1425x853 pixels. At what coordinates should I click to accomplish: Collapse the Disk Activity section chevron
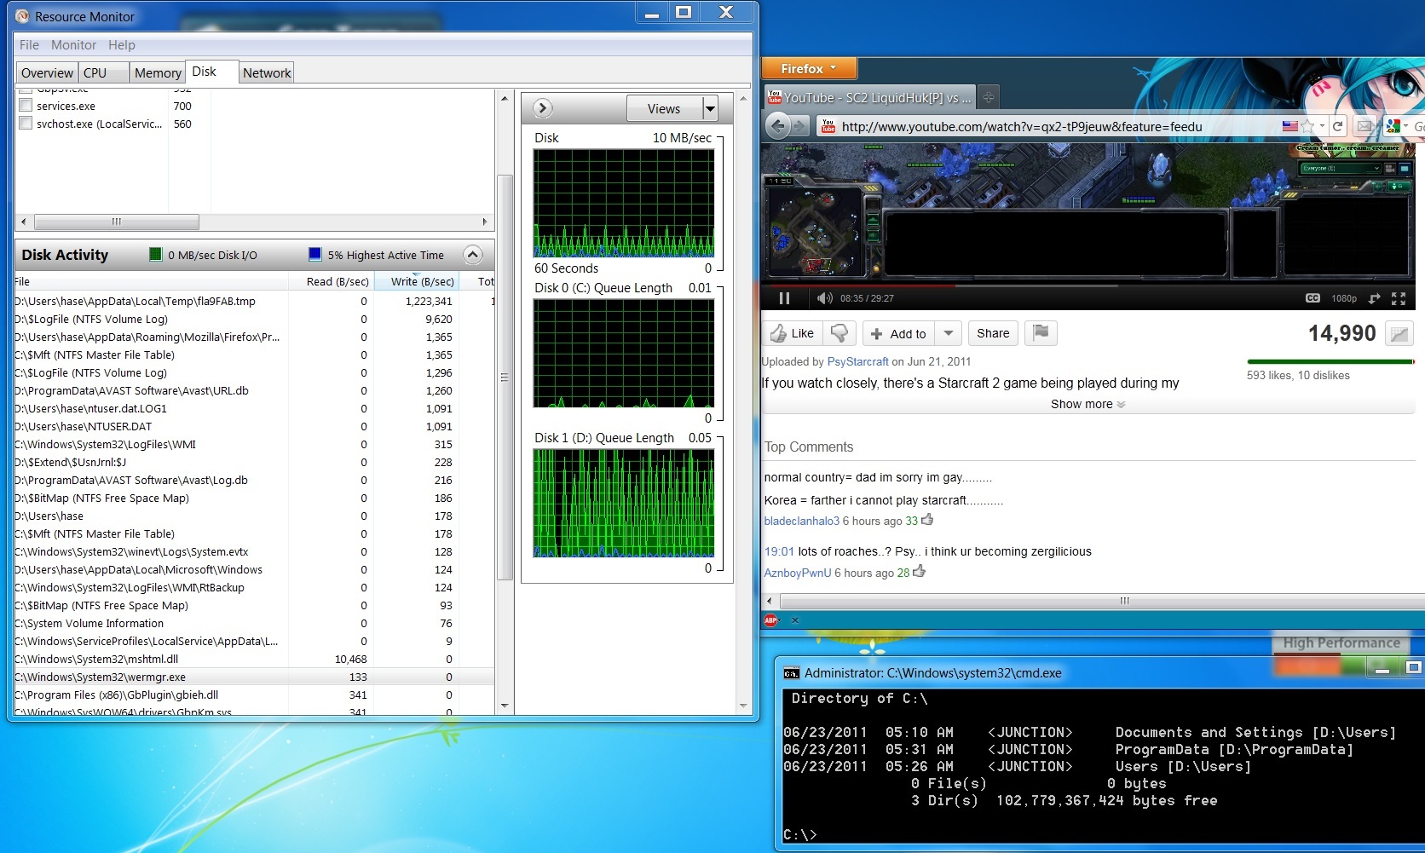coord(473,255)
